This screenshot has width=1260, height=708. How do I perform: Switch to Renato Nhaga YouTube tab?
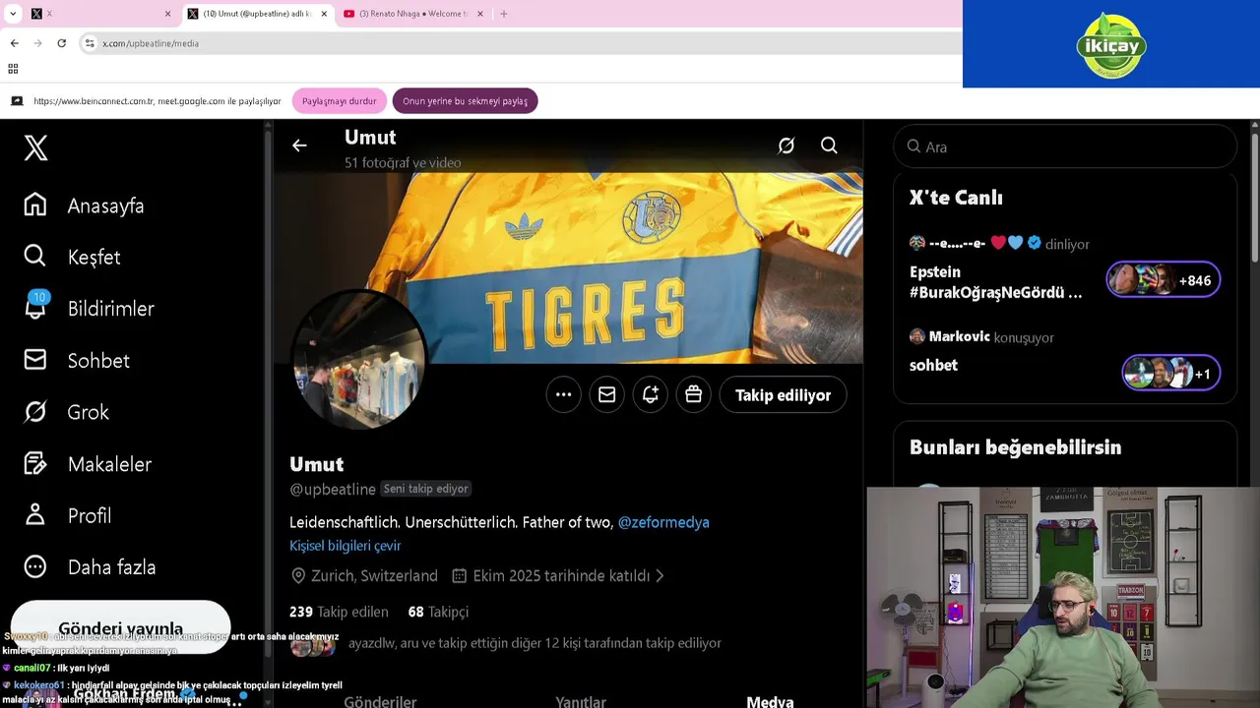click(413, 14)
